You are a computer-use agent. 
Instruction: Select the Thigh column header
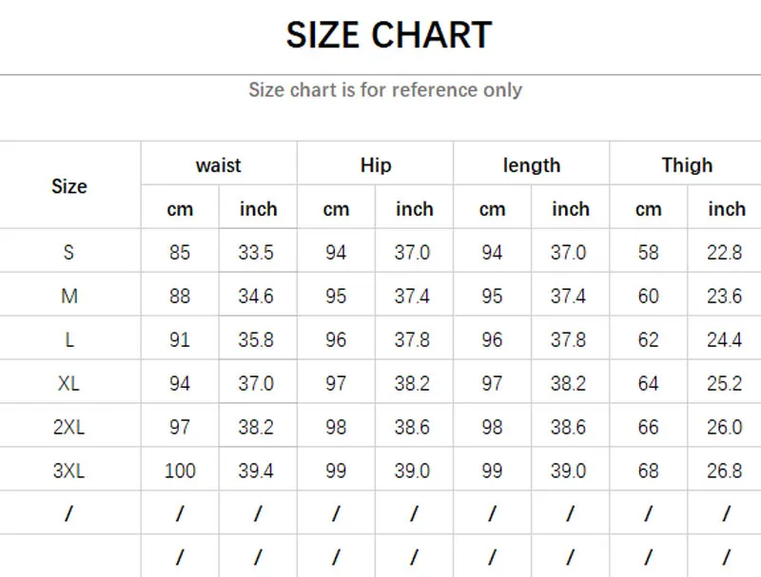687,165
